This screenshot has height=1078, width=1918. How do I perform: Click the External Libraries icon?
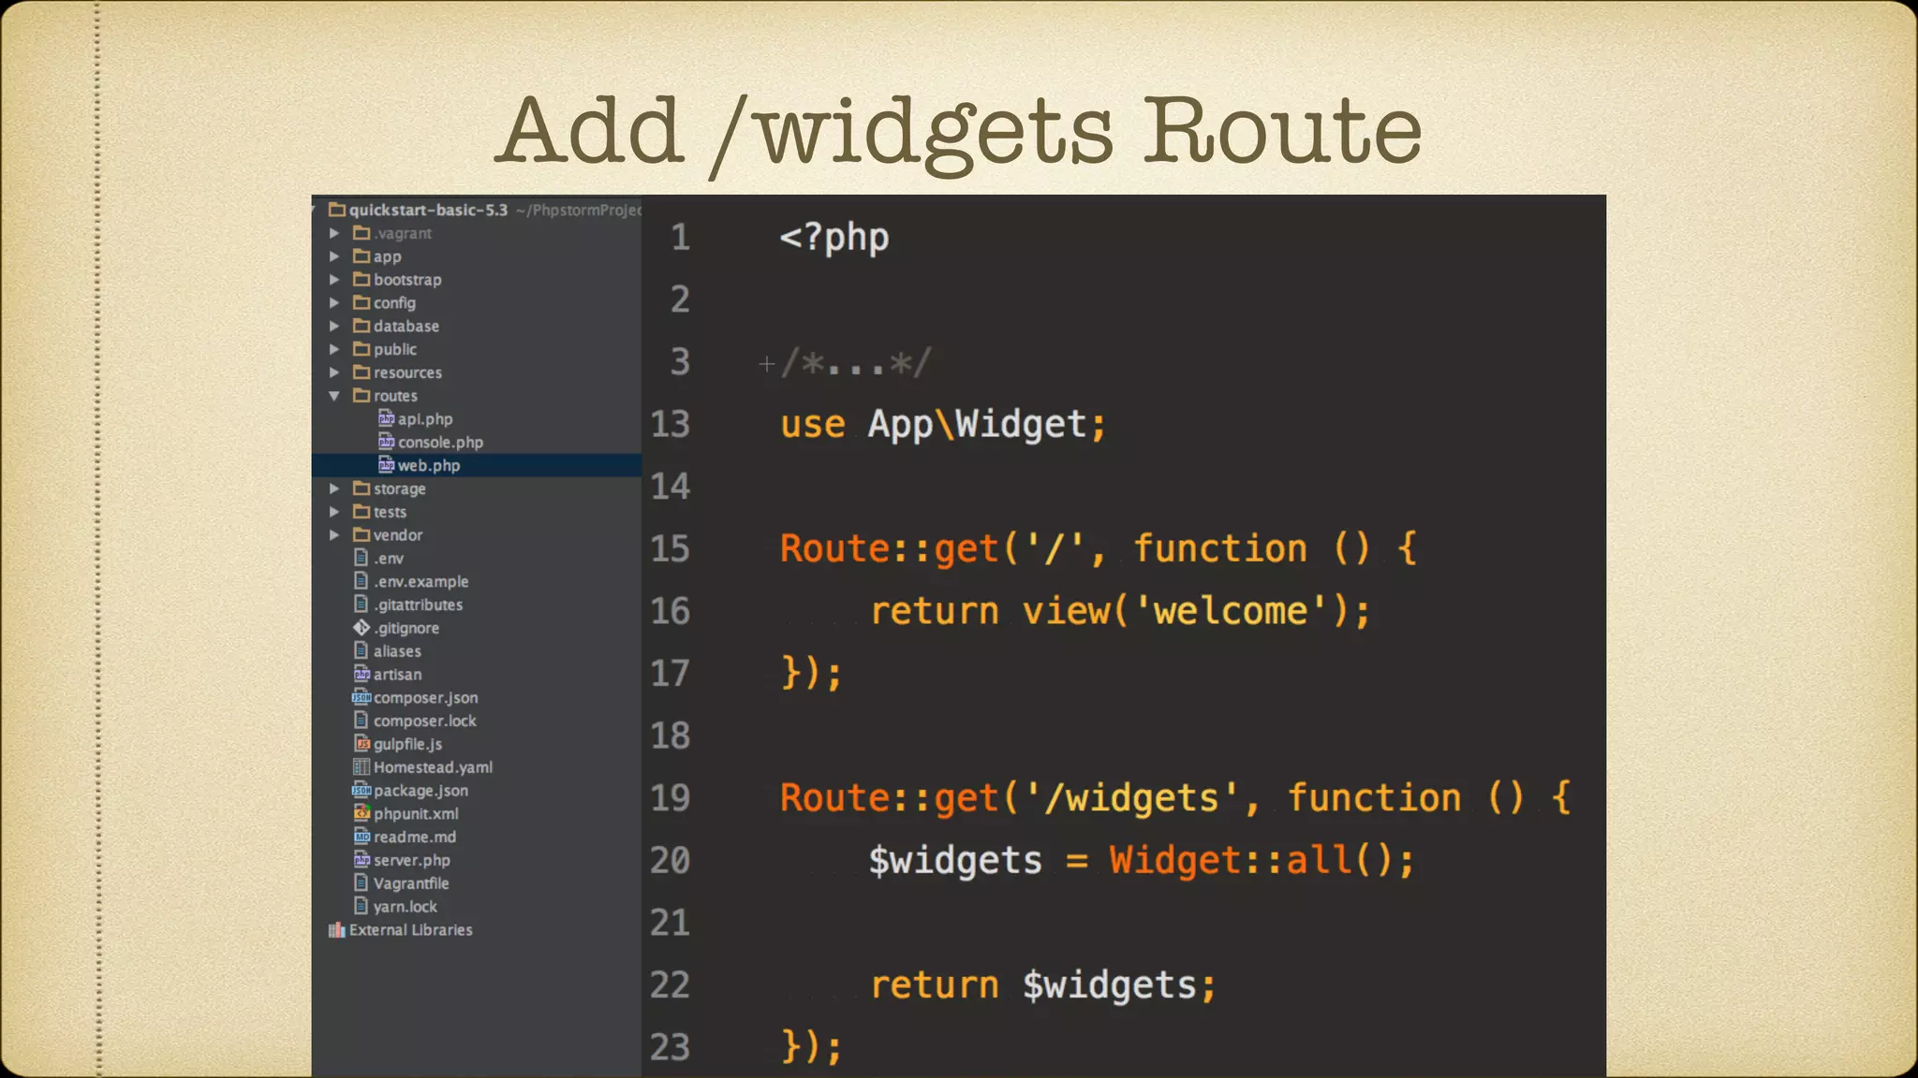[337, 930]
